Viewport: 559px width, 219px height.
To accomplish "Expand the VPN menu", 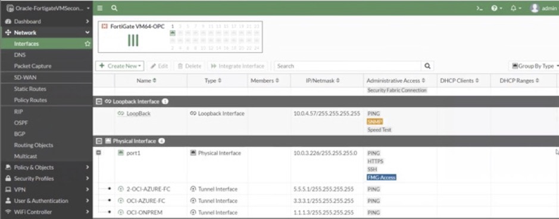I will tap(88, 190).
